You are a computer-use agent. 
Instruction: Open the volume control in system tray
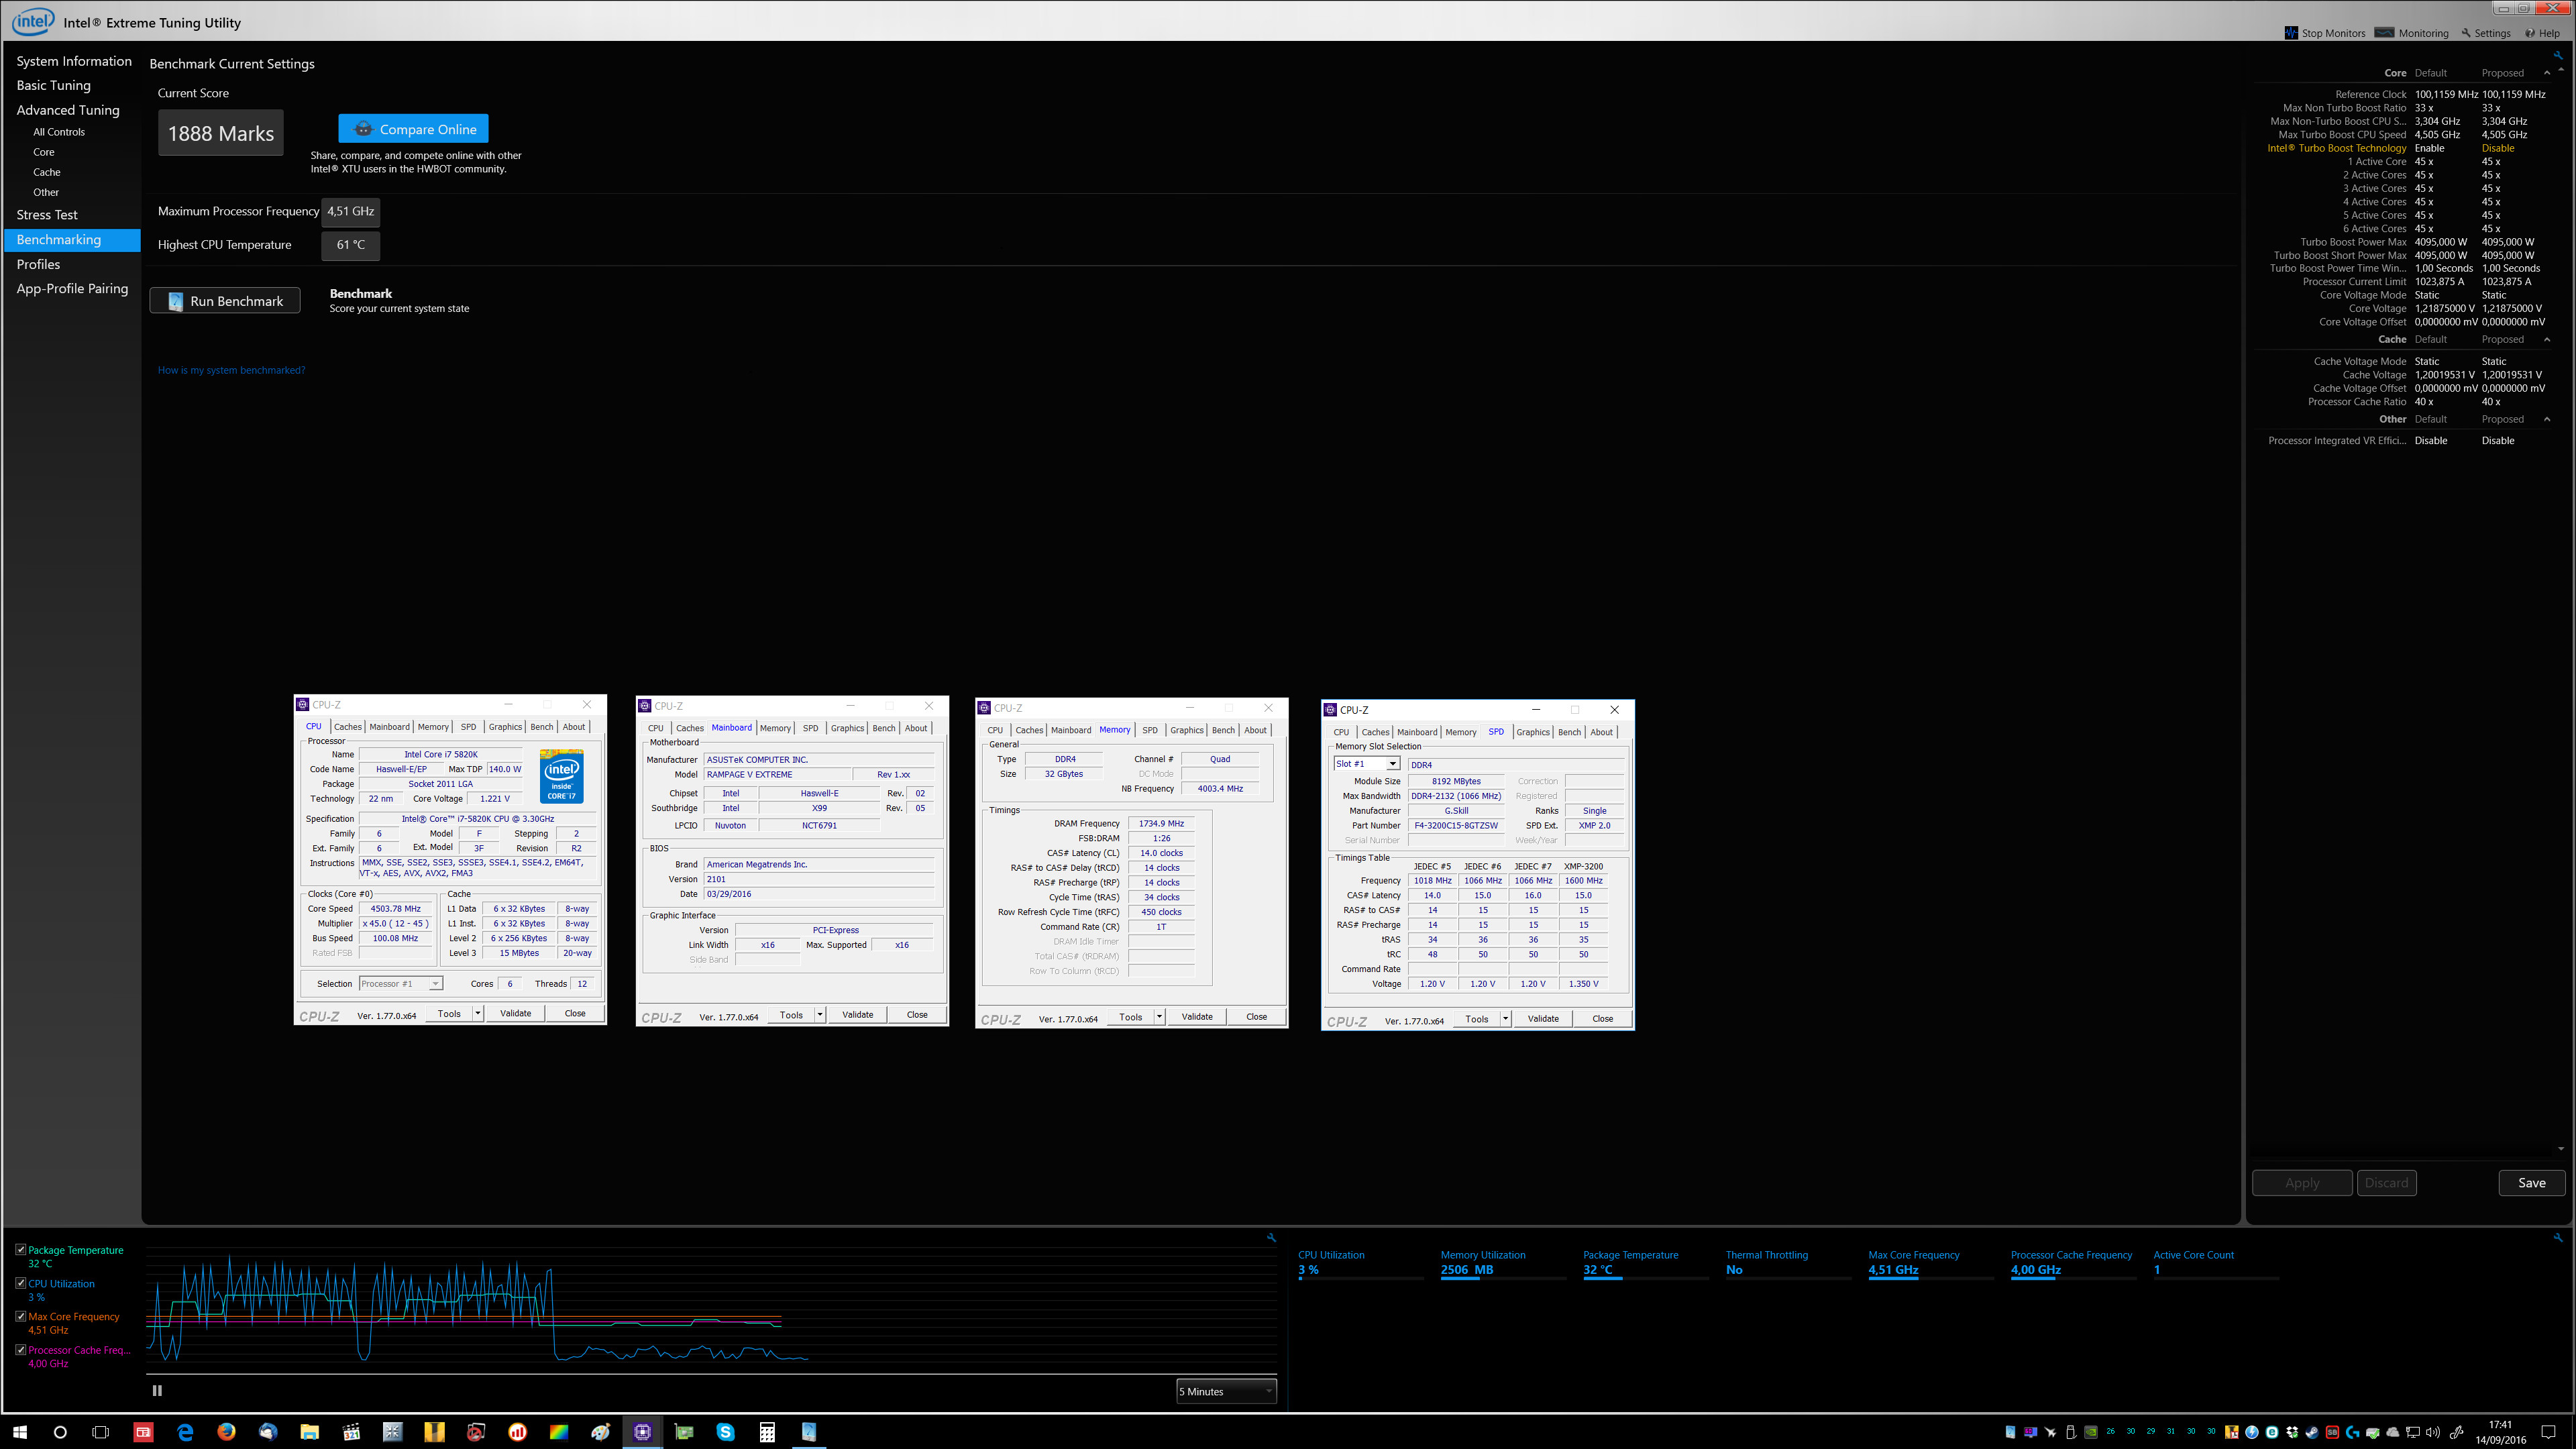click(x=2432, y=1432)
